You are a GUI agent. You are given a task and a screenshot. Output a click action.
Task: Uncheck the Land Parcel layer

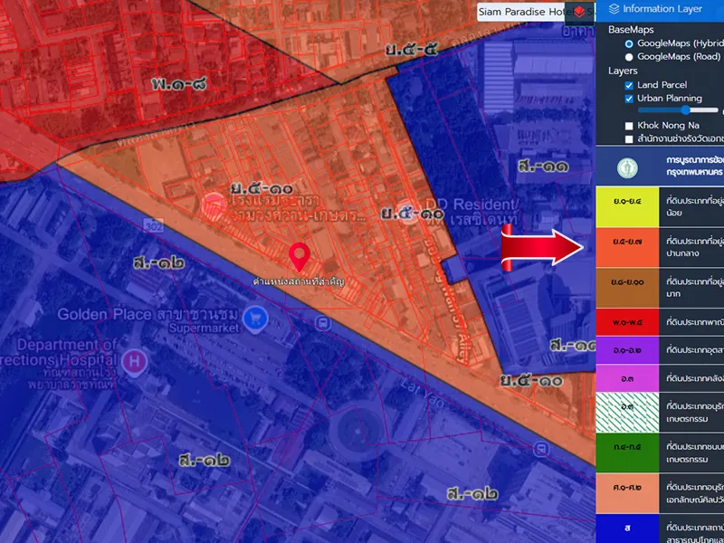pos(629,85)
